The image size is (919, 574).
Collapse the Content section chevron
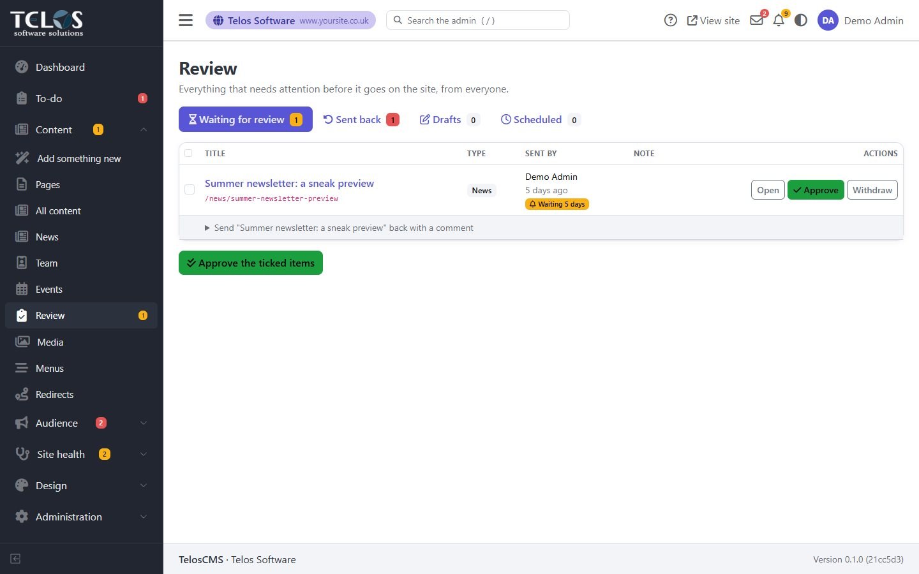coord(143,129)
